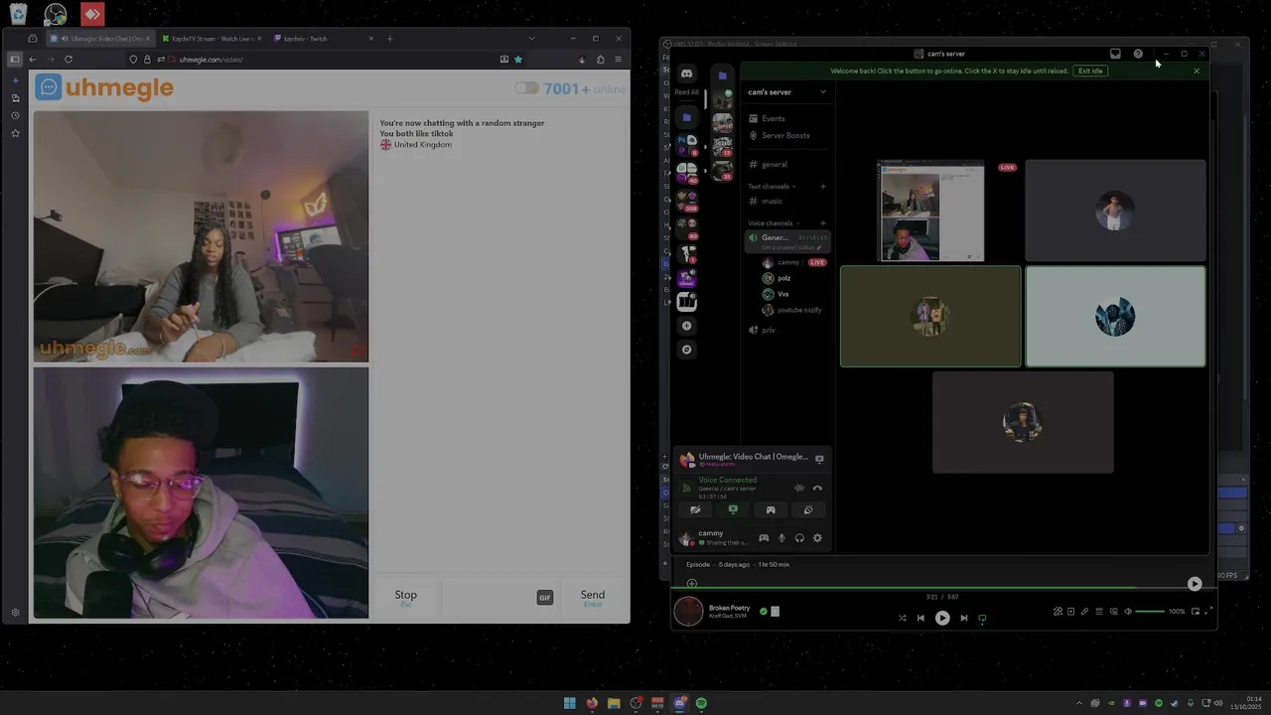Open a new browser tab with plus
This screenshot has height=715, width=1271.
[389, 39]
